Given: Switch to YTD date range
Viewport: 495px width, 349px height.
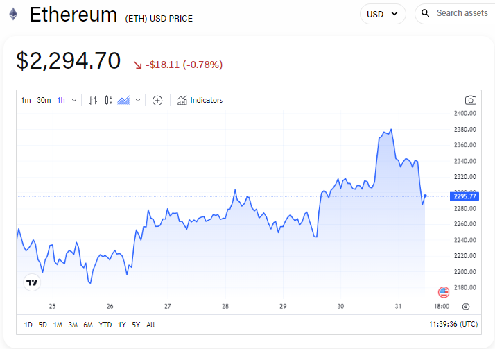Looking at the screenshot, I should coord(105,325).
